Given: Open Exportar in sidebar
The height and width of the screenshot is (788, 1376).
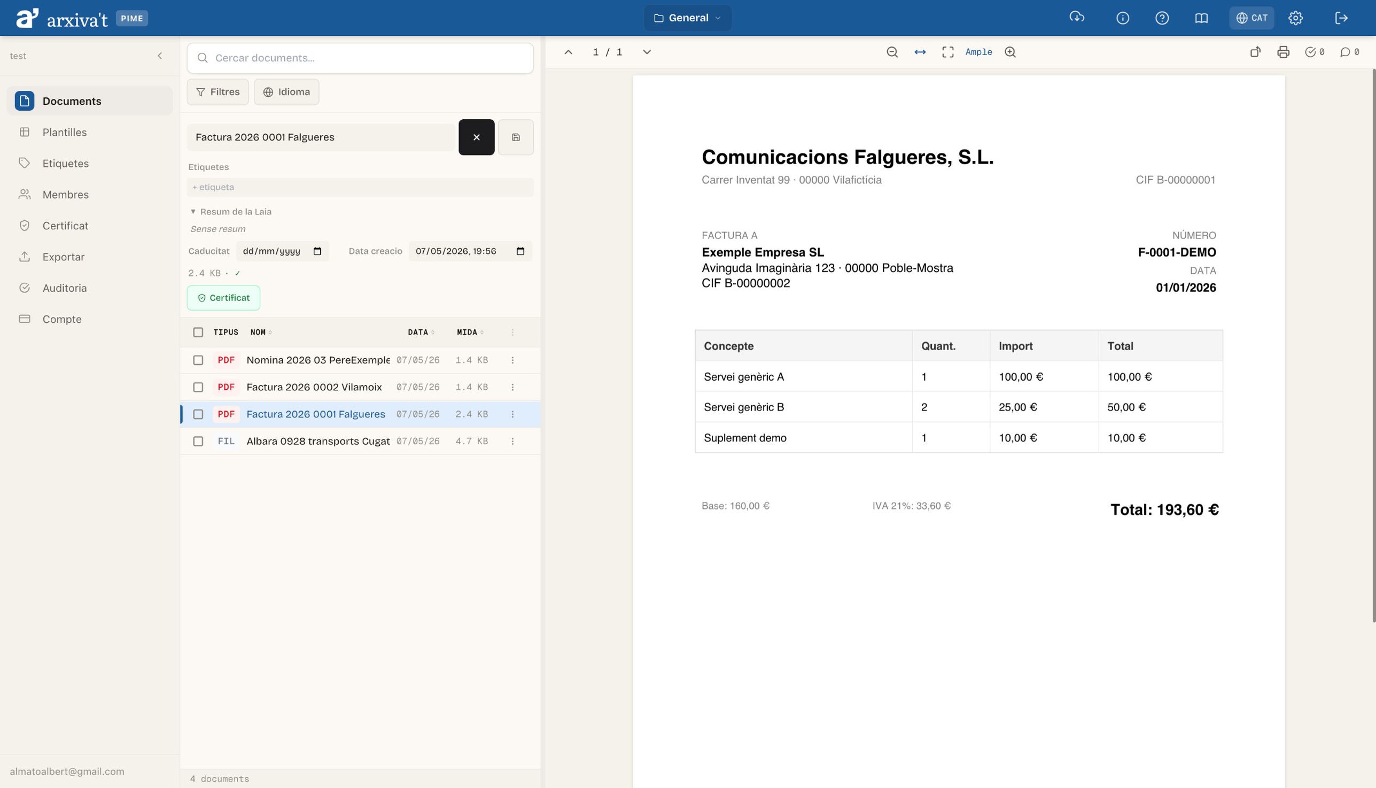Looking at the screenshot, I should pyautogui.click(x=90, y=257).
